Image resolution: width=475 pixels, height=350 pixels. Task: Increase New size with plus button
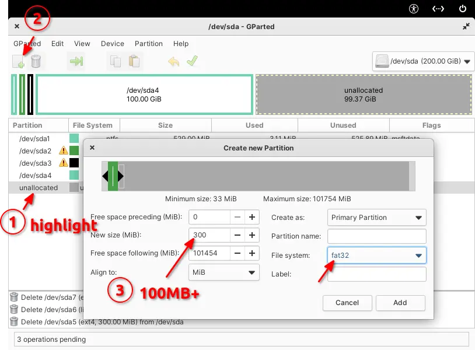pos(252,236)
